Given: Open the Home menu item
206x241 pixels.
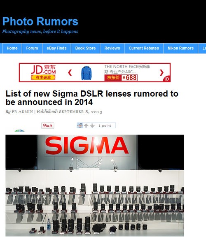Looking at the screenshot, I should (12, 48).
